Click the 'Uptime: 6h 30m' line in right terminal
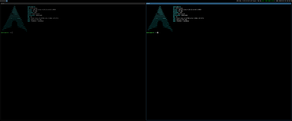 [178, 11]
